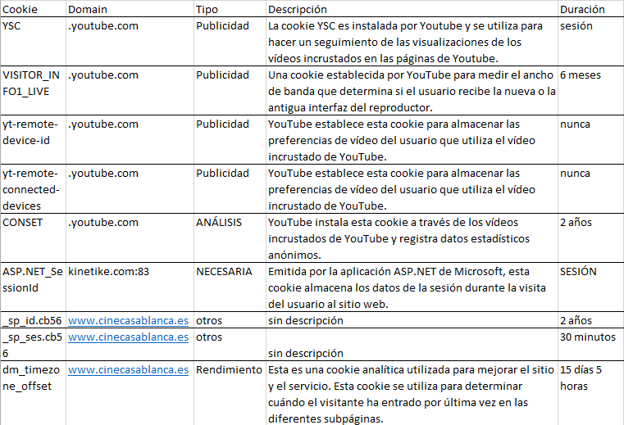Click otros type in _sp_id.cb56 row
This screenshot has width=624, height=425.
(x=209, y=320)
